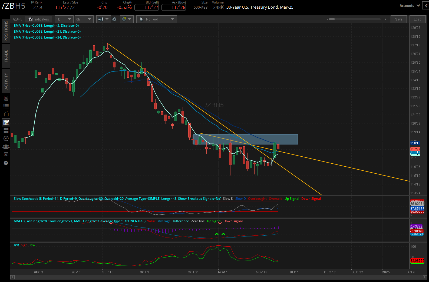This screenshot has width=429, height=282.
Task: Click the Slow D legend label
Action: [240, 199]
